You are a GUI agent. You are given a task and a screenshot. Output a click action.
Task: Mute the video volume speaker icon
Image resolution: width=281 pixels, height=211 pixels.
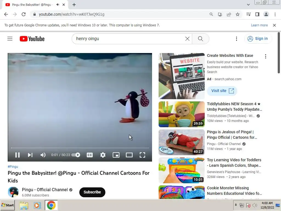click(x=43, y=155)
